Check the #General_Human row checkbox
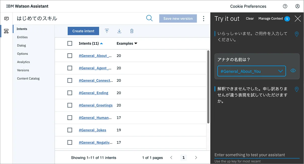Image resolution: width=304 pixels, height=164 pixels. [x=70, y=118]
